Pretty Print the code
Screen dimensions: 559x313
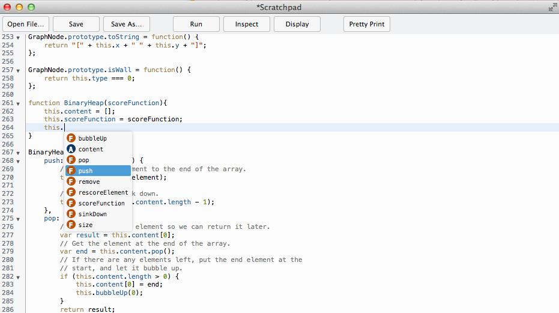tap(366, 24)
